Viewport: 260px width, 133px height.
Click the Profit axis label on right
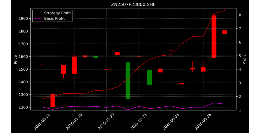tap(244, 59)
